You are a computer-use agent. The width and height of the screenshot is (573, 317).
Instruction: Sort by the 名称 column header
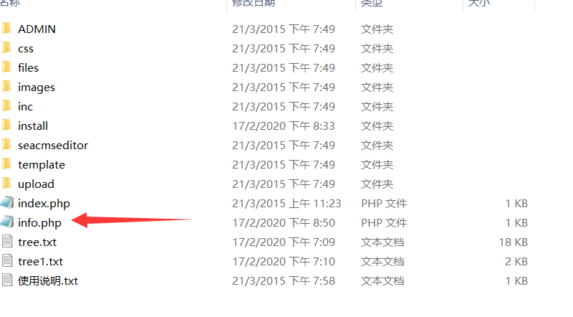tap(10, 4)
